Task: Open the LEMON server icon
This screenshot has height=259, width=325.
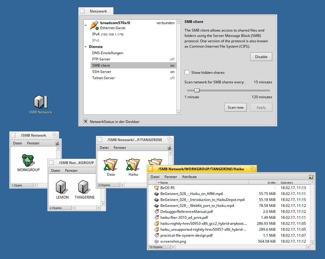Action: point(62,187)
